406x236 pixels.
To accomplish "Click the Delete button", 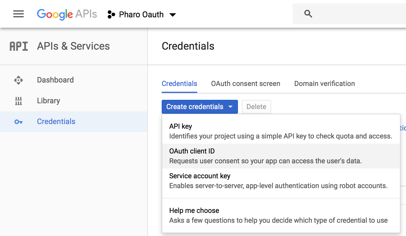I will coord(256,107).
